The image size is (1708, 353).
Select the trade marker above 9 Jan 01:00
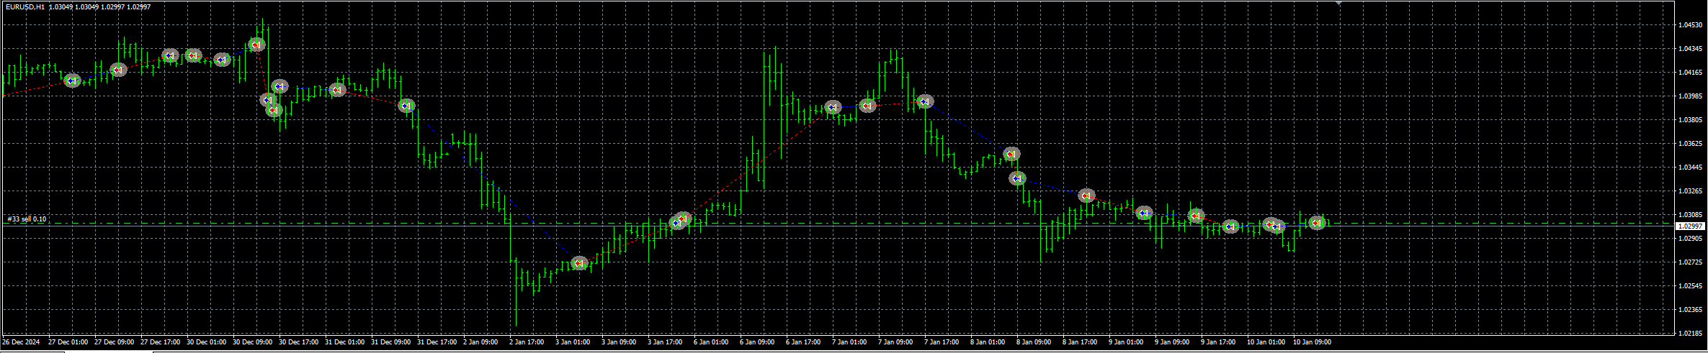(1144, 213)
